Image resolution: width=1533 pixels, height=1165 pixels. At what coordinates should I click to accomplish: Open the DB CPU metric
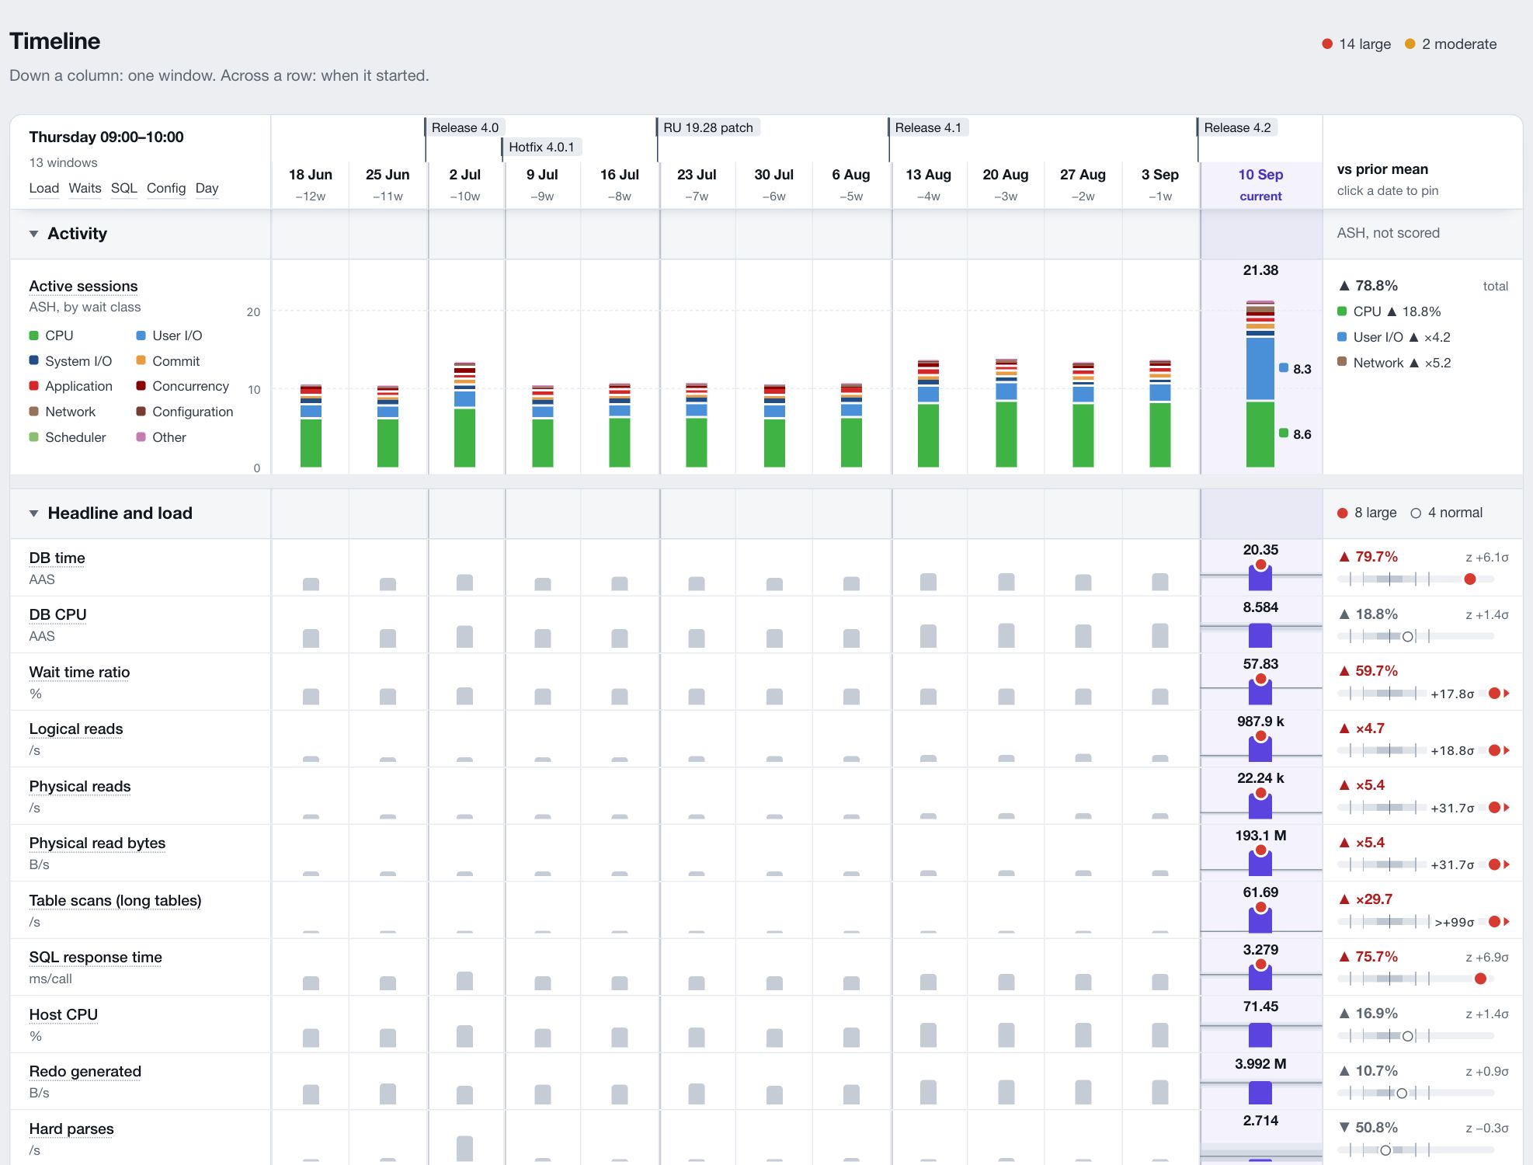57,614
